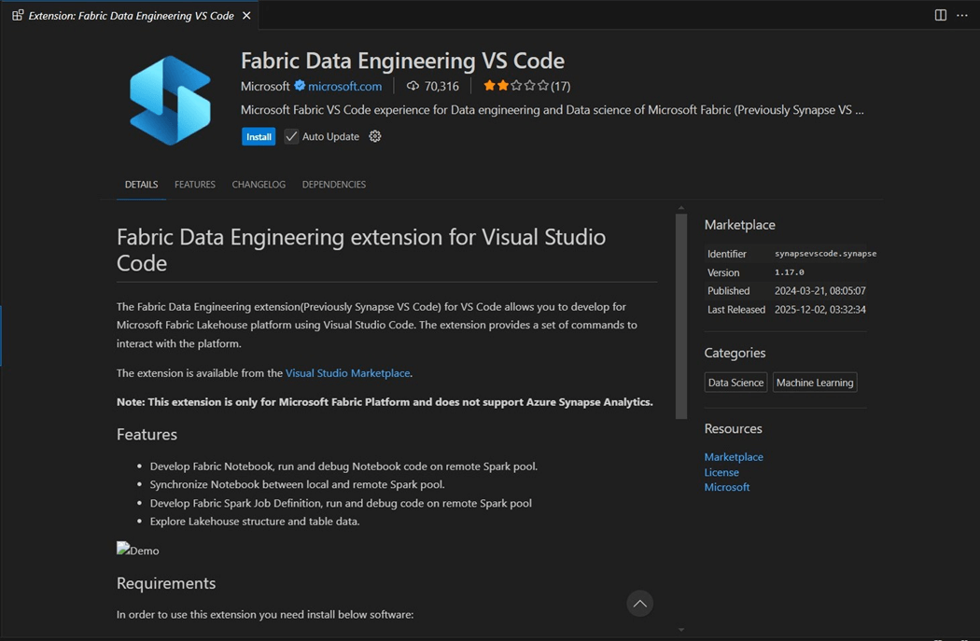Click the install count download icon
Image resolution: width=980 pixels, height=641 pixels.
[x=413, y=86]
